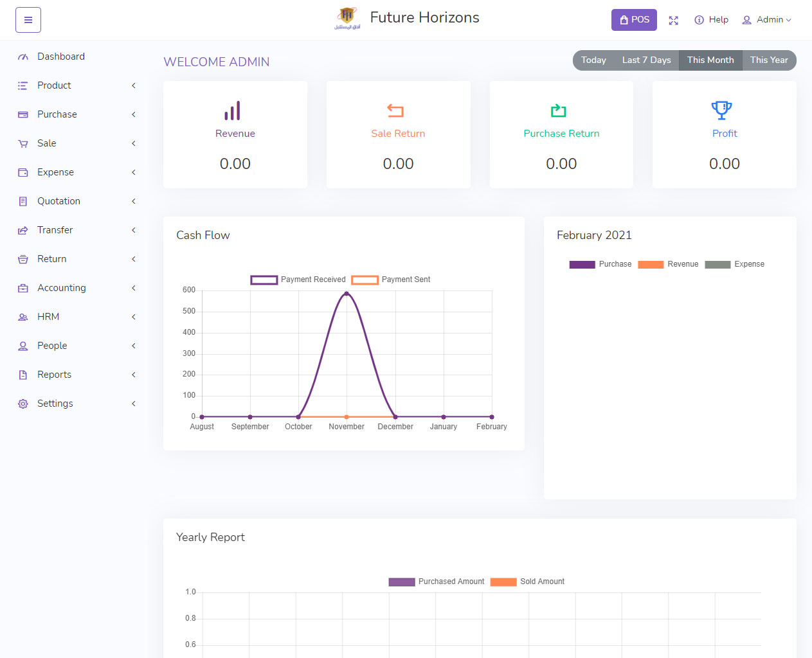Open the Help link
The image size is (812, 658).
[x=712, y=20]
